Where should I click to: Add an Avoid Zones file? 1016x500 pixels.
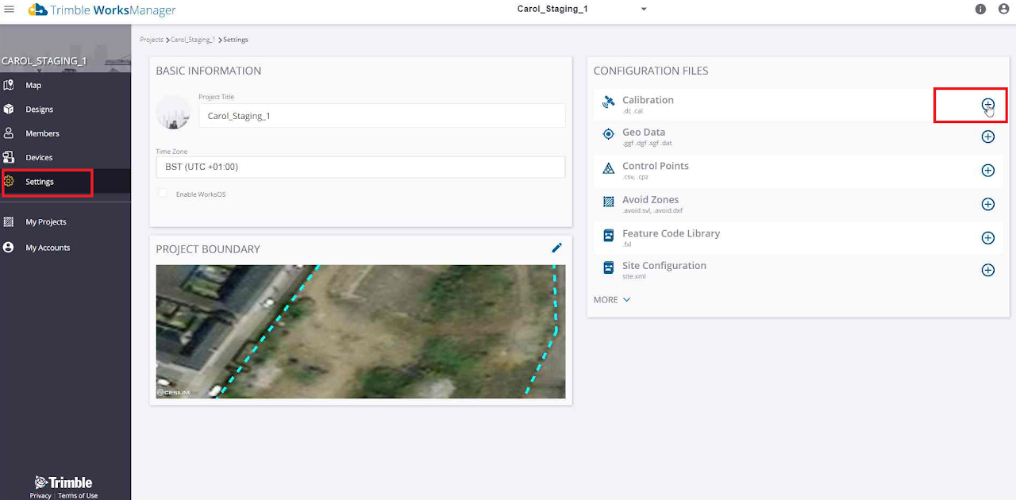coord(987,204)
